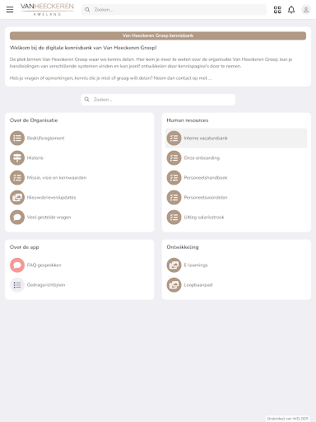Click the top bar Zoeken search field
316x422 pixels.
point(174,10)
